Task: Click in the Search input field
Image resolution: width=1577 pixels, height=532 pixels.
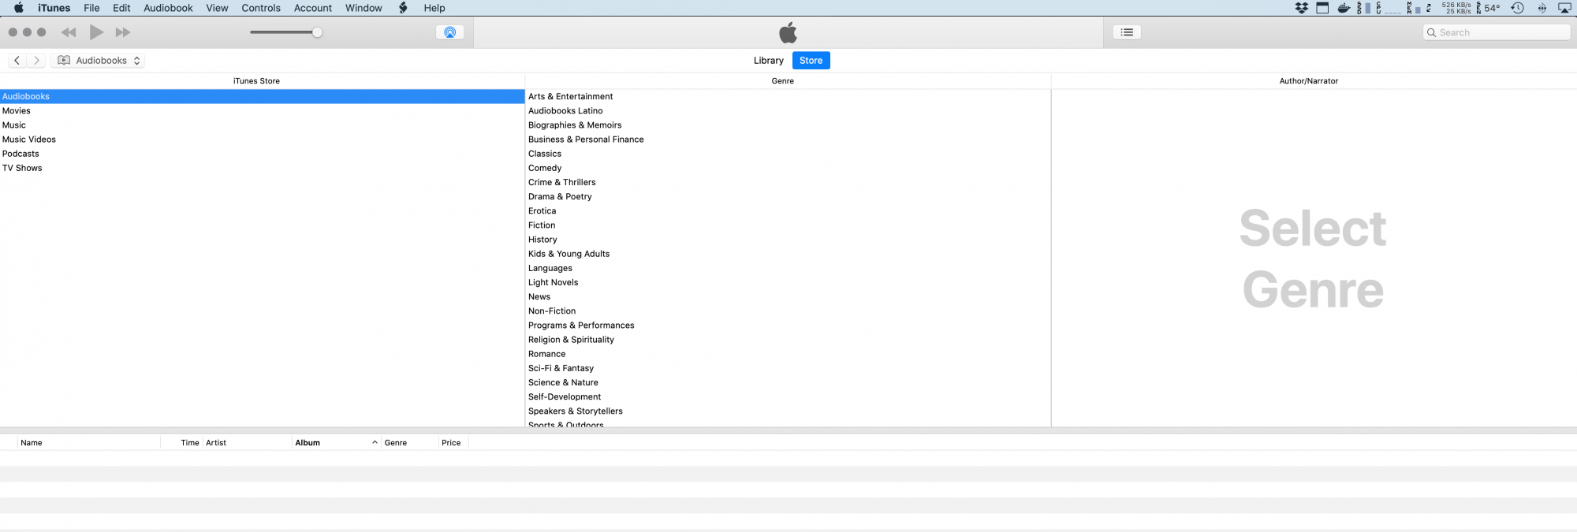Action: [1497, 32]
